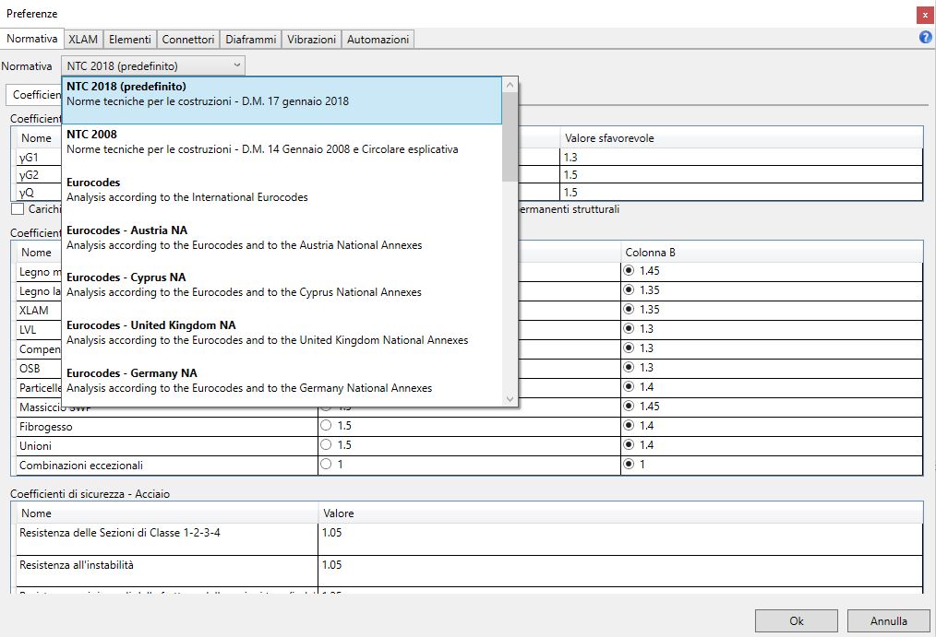The height and width of the screenshot is (637, 936).
Task: Close the Preferenze dialog
Action: coord(925,15)
